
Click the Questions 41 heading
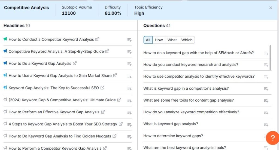pyautogui.click(x=157, y=26)
